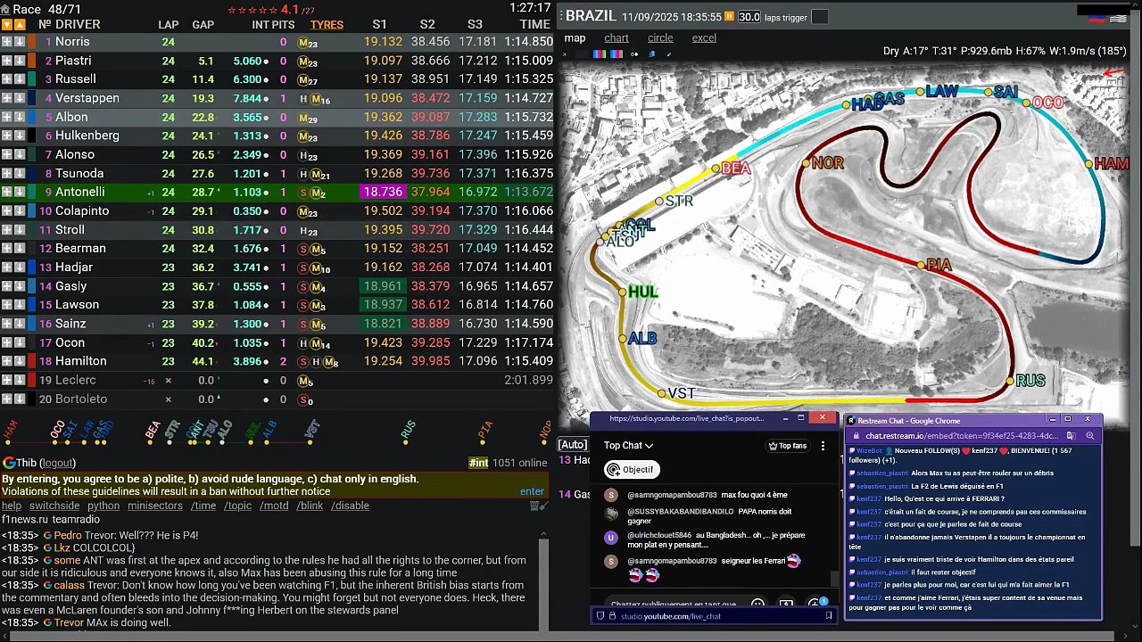Open the minisectors link
This screenshot has height=642, width=1142.
pos(155,506)
